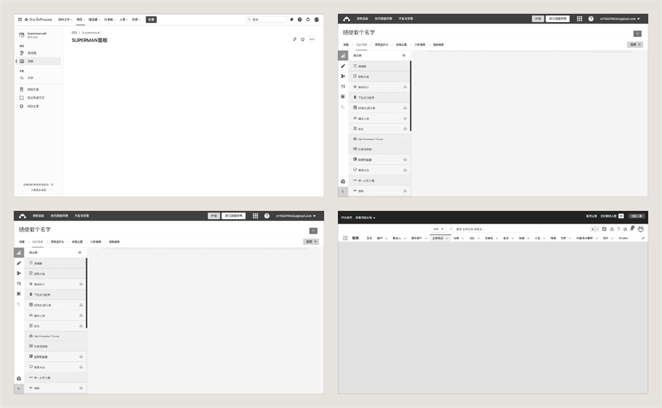Screen dimensions: 662x408
Task: Open the Jira help question-mark icon
Action: coord(300,19)
